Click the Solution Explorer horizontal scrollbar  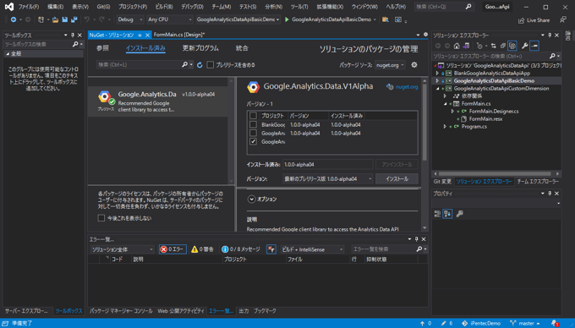tap(495, 173)
